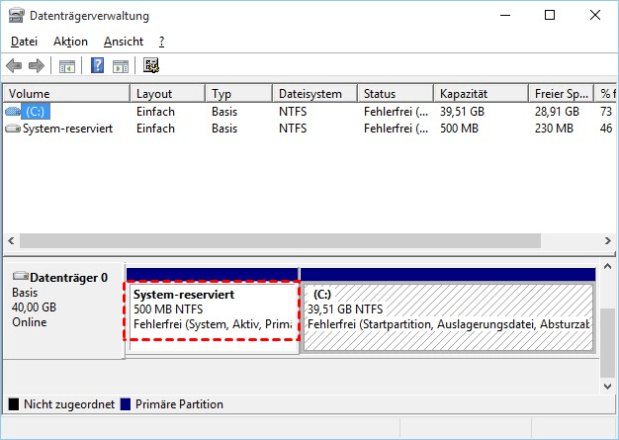Click the disk map vertical scrollbar thumb
619x440 pixels.
[x=607, y=343]
